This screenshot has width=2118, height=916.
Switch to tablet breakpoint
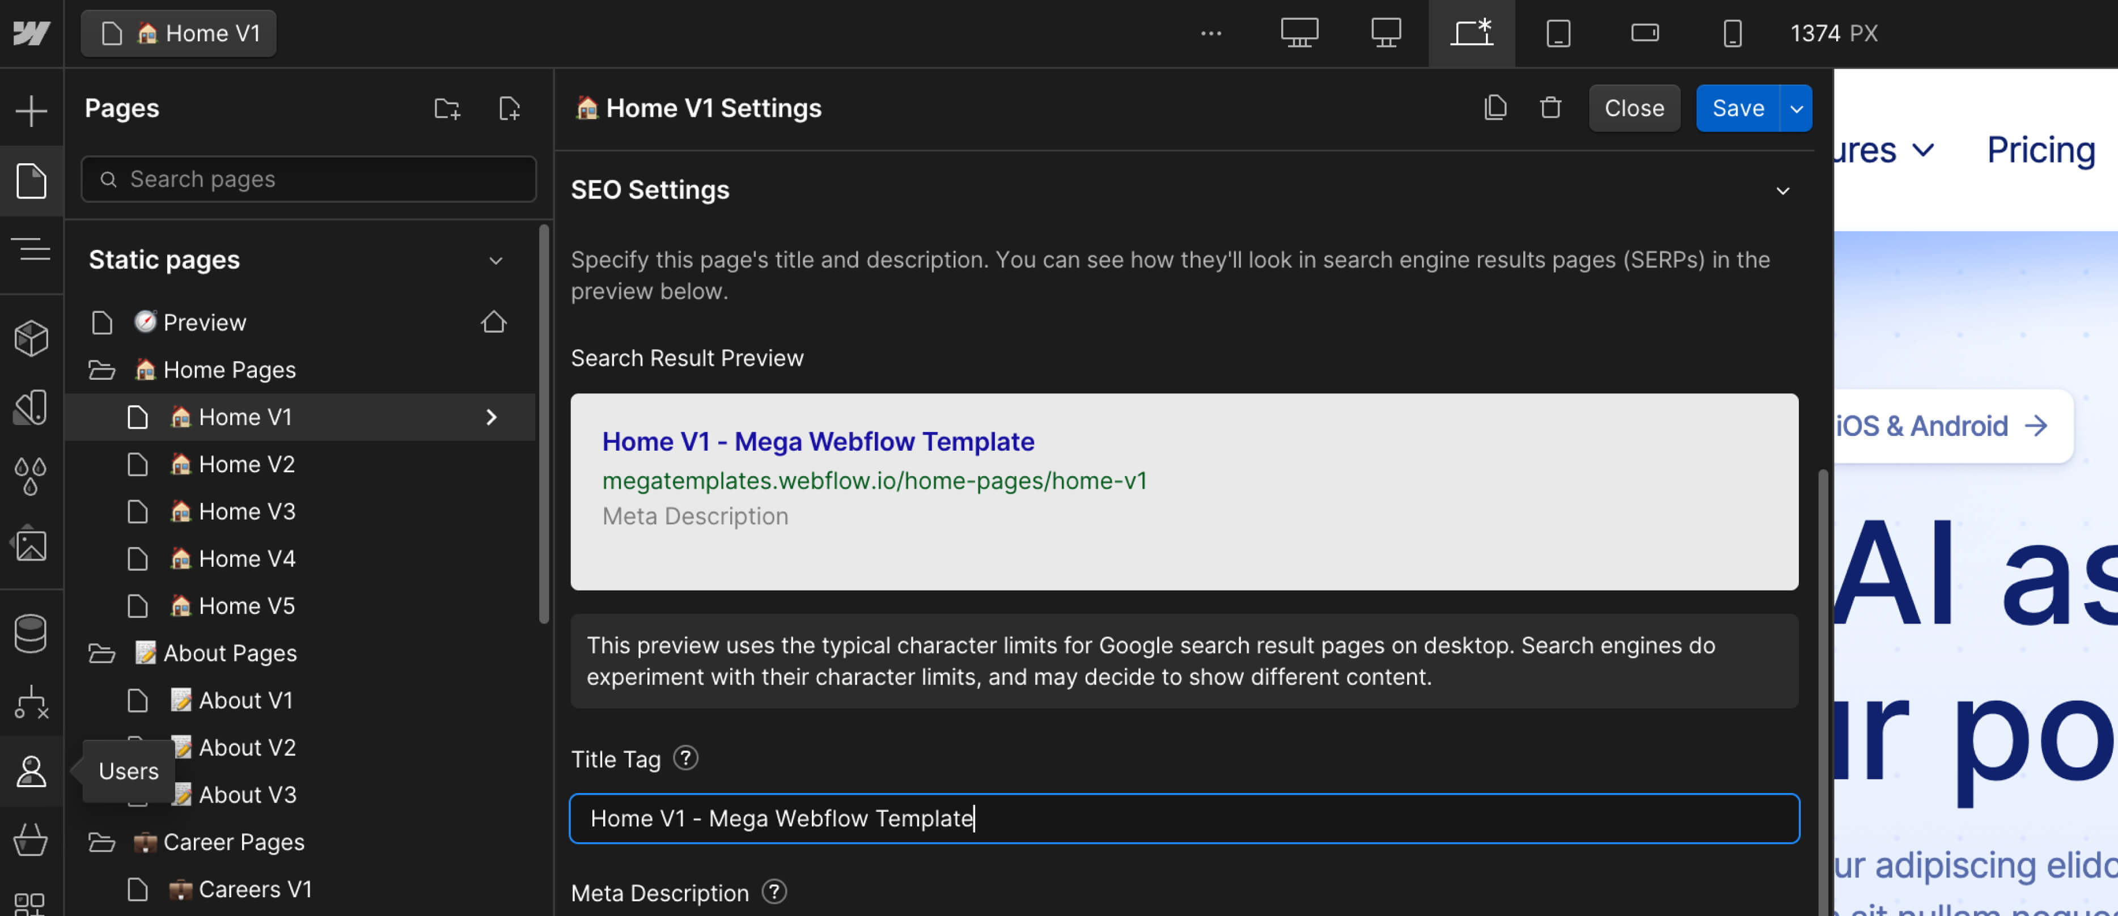[x=1558, y=33]
